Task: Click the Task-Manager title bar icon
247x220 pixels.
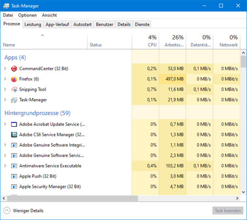Action: click(x=6, y=6)
